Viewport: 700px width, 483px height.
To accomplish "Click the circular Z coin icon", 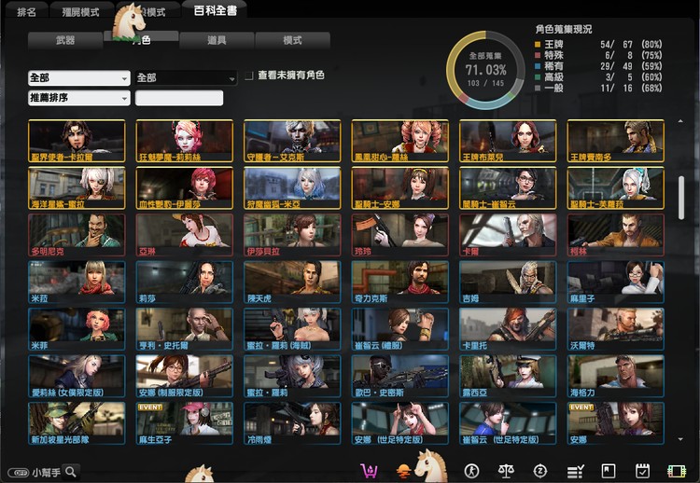I will click(539, 471).
